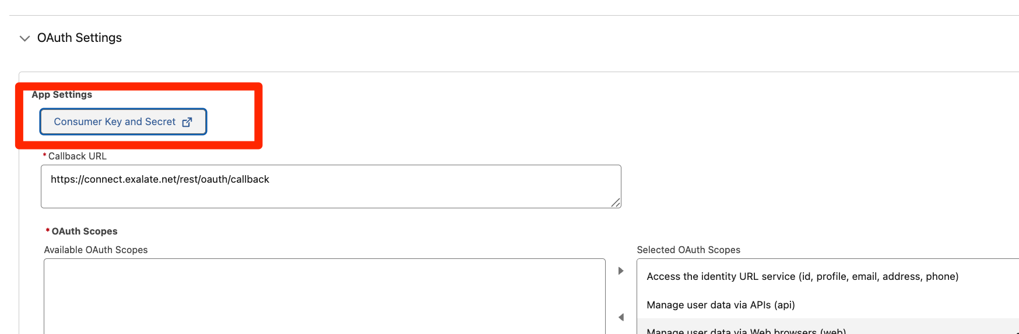Click the App Settings label
Screen dimensions: 1019x334
[x=62, y=94]
